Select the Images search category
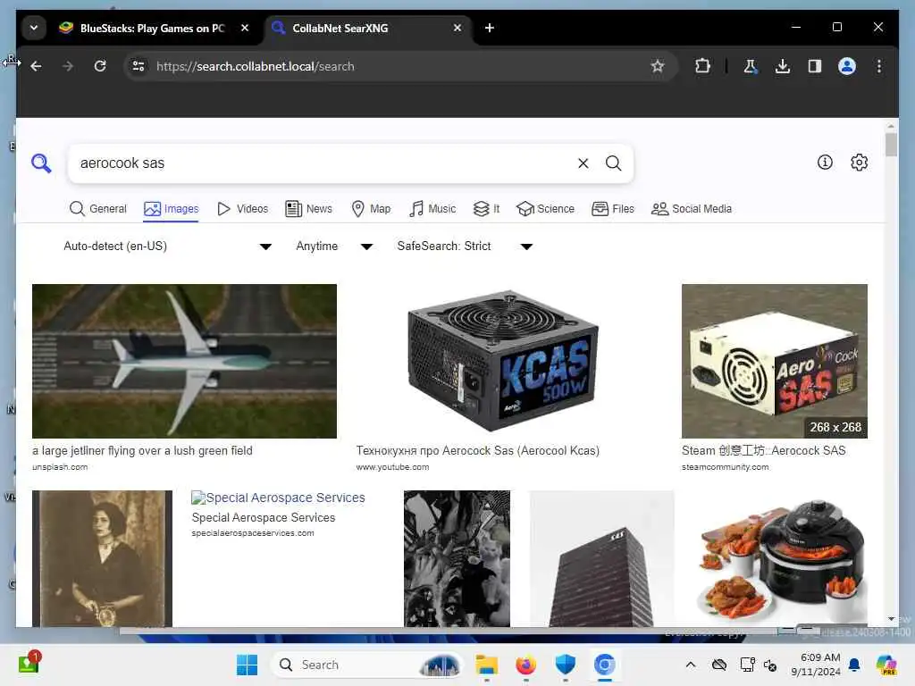 [x=171, y=209]
